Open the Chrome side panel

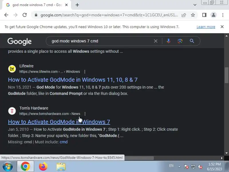(204, 15)
